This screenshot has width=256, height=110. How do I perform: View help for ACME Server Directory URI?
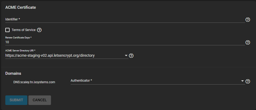(x=131, y=56)
